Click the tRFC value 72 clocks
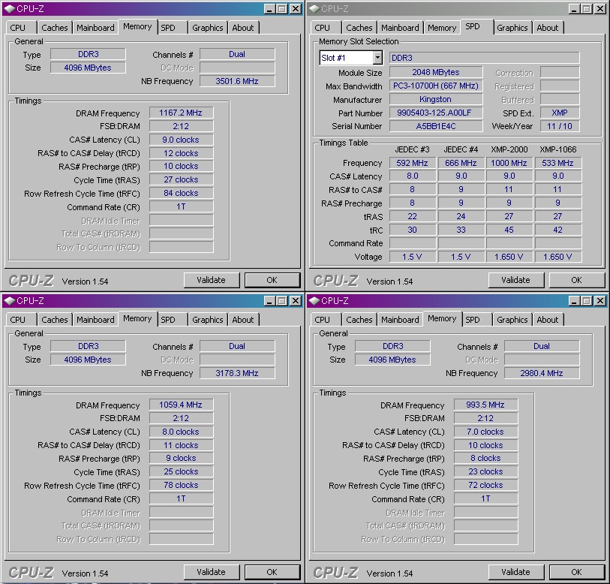610x584 pixels. tap(485, 485)
